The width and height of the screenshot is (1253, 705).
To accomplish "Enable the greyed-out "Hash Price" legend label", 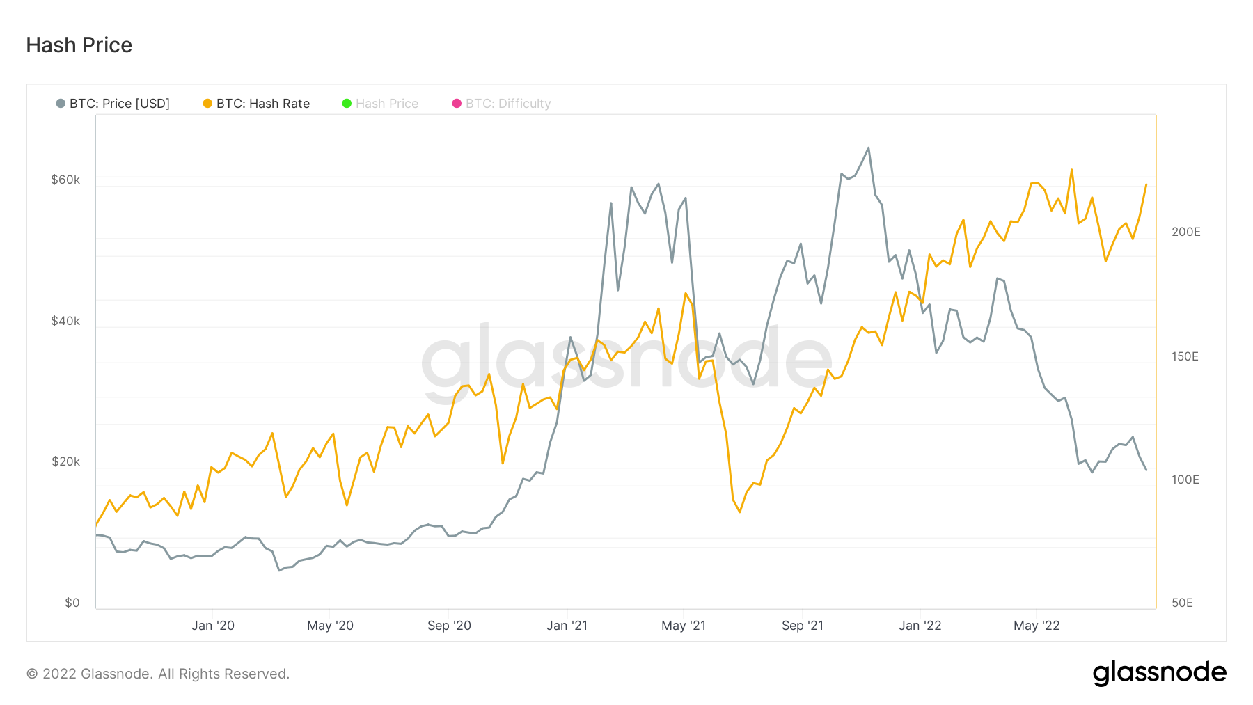I will (x=387, y=104).
